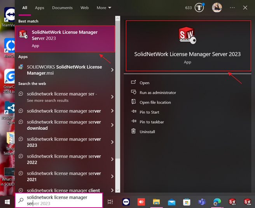The image size is (255, 208).
Task: Switch to the Apps search tab
Action: (x=40, y=8)
